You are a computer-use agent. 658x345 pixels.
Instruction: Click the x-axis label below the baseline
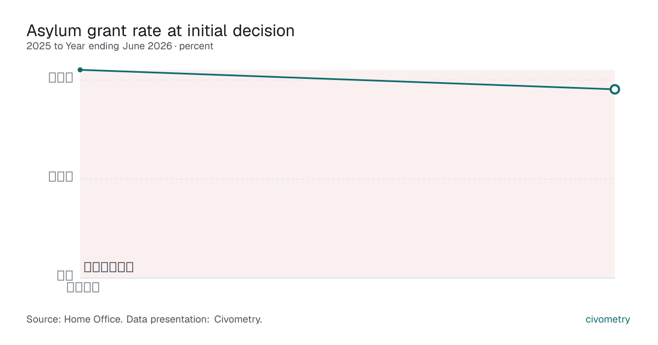83,287
